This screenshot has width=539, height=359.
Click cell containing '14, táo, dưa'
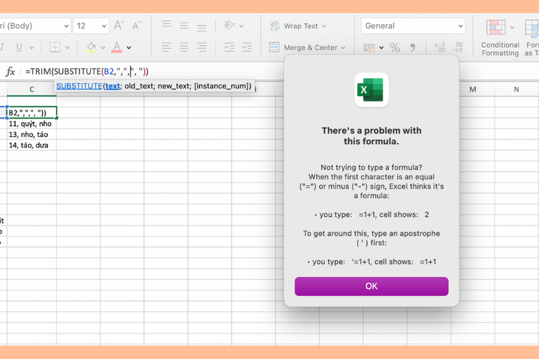click(x=32, y=145)
